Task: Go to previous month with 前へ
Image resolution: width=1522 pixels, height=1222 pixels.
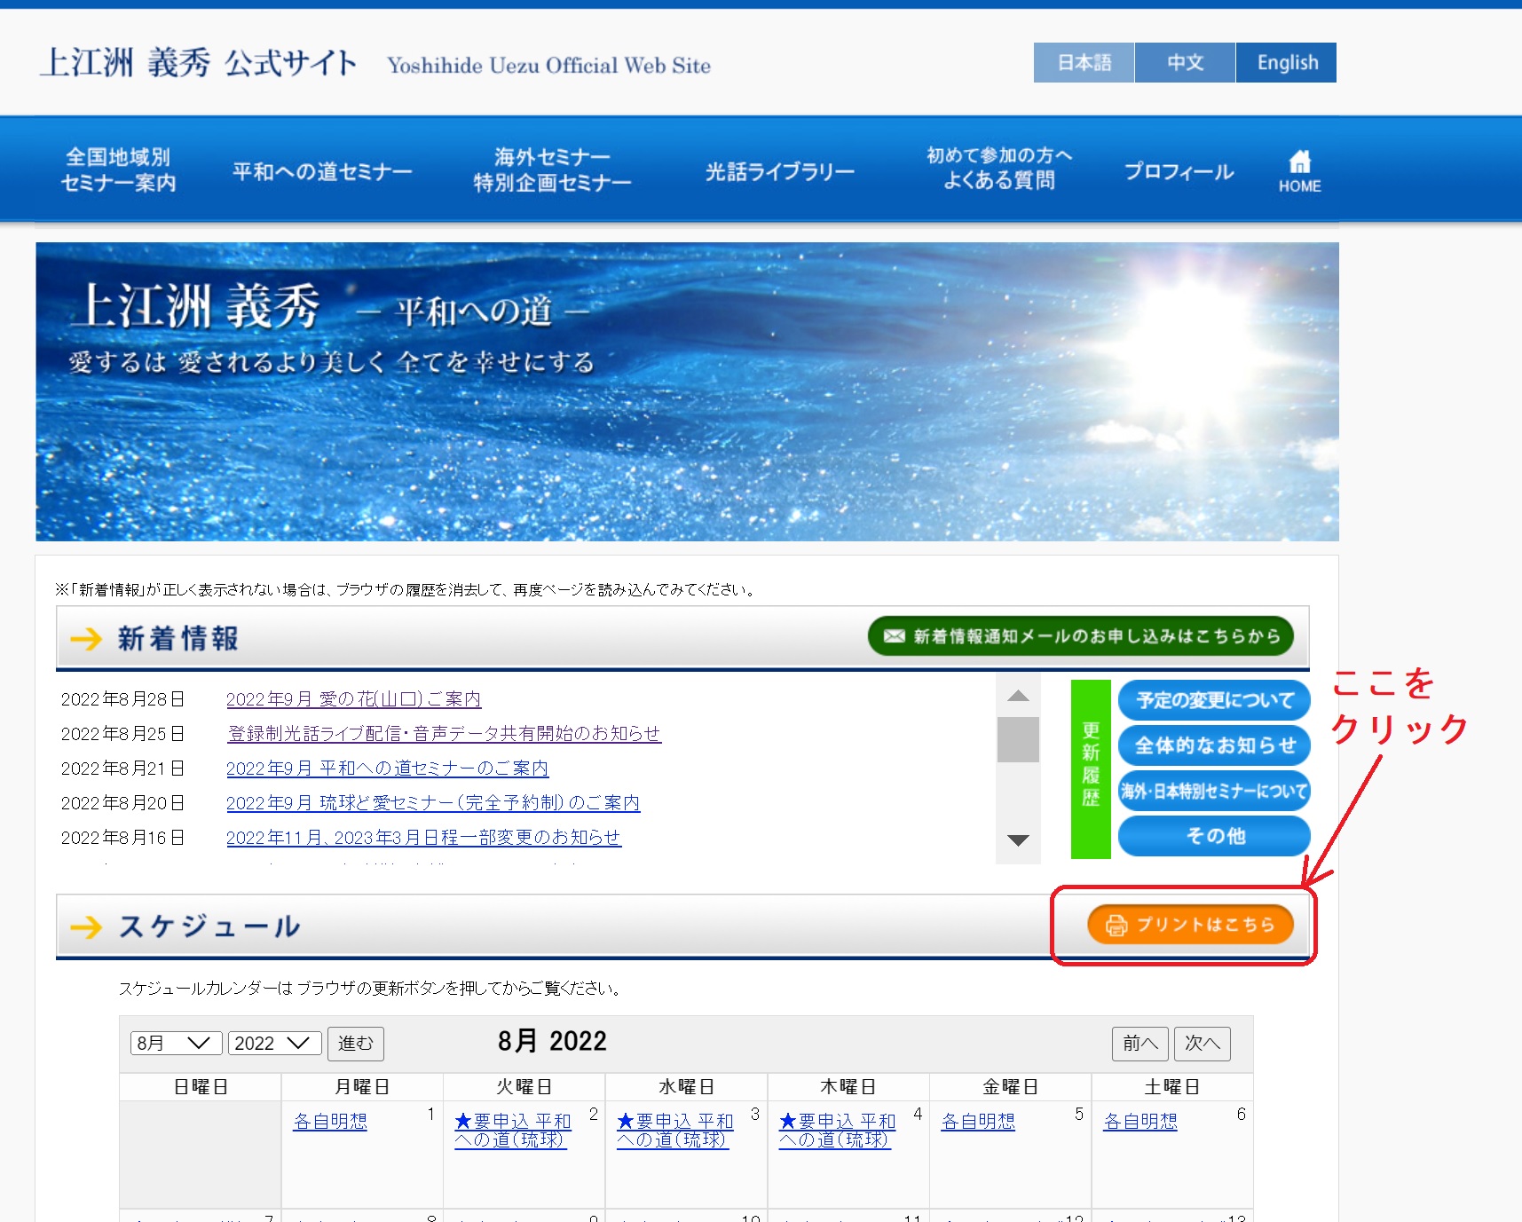Action: [1140, 1043]
